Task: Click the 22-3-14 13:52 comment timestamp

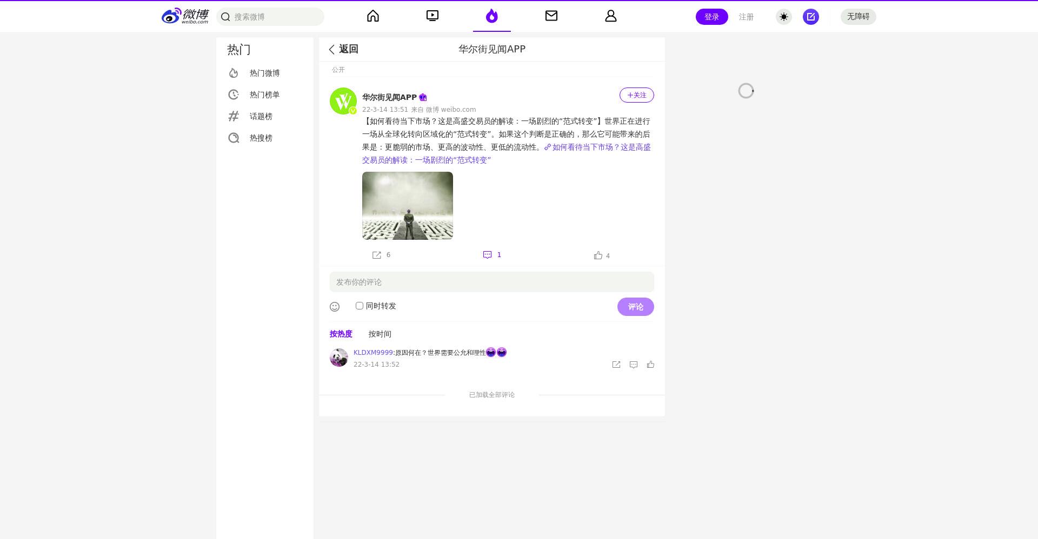Action: pos(376,365)
